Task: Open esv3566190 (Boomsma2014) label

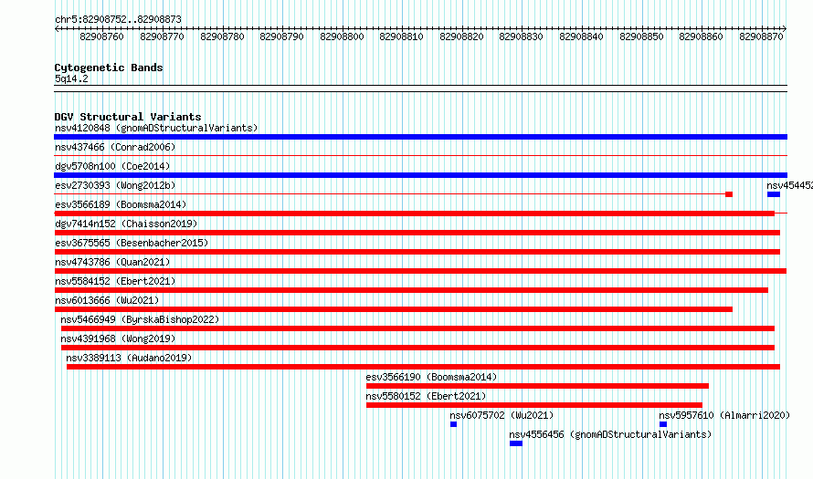Action: [431, 377]
